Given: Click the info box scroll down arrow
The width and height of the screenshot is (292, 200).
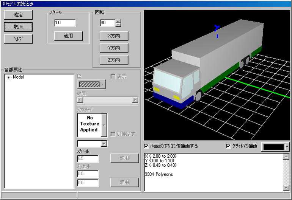Looking at the screenshot, I should coord(286,188).
